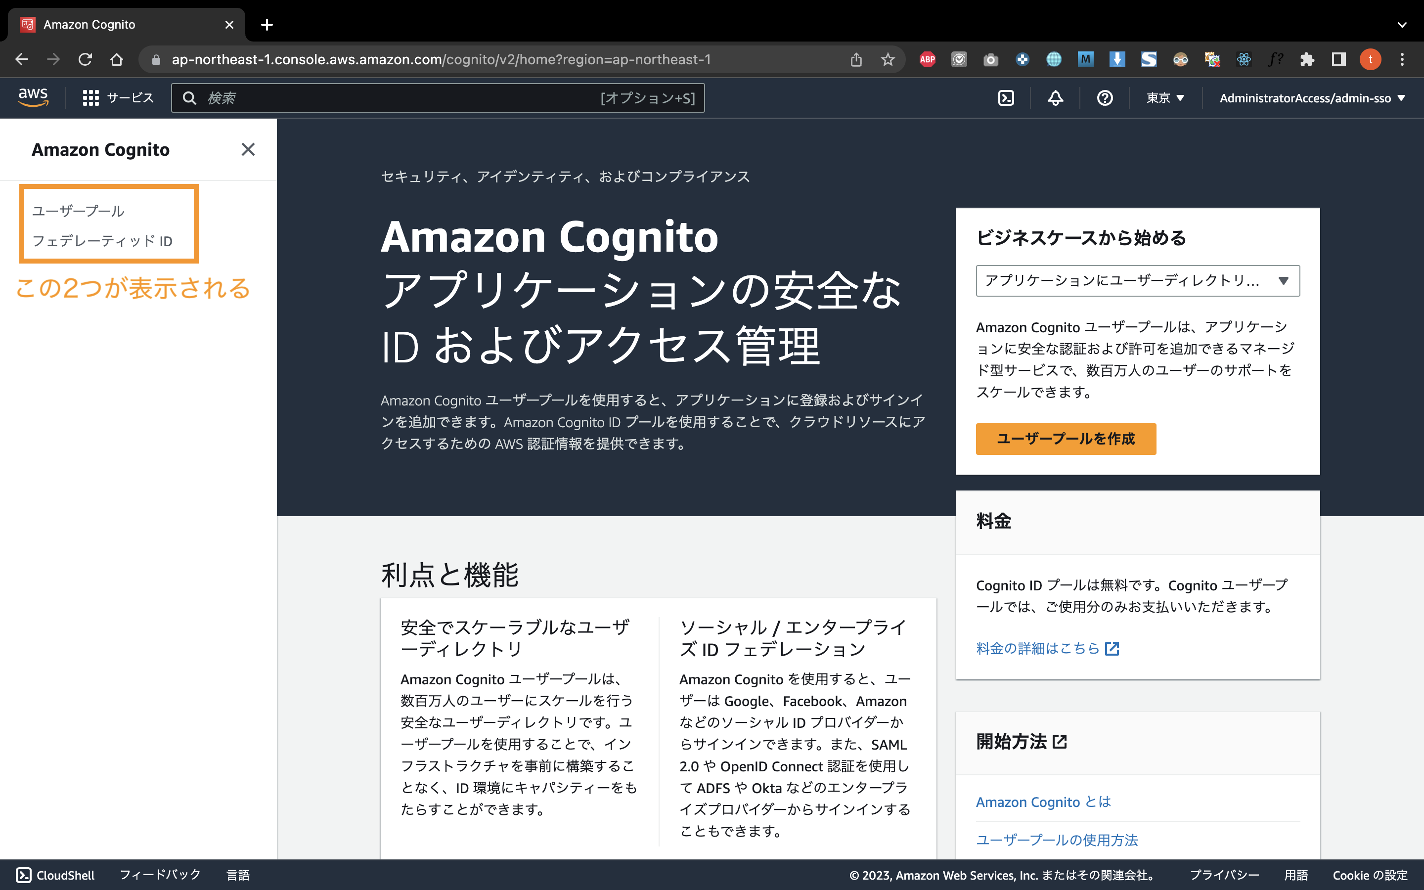Open the AdministratorAccess/admin-sso account menu
The width and height of the screenshot is (1424, 890).
click(1312, 98)
